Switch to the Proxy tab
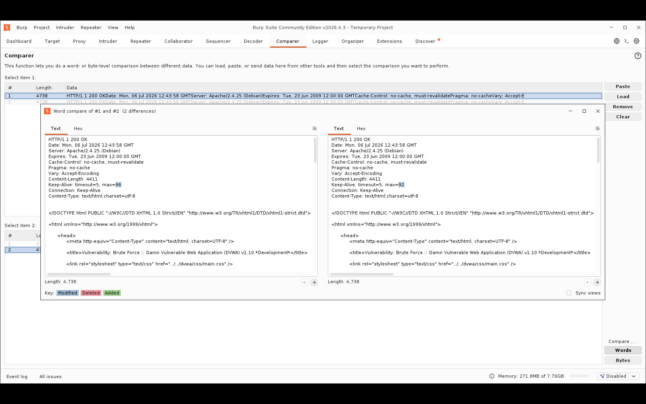646x404 pixels. 80,41
